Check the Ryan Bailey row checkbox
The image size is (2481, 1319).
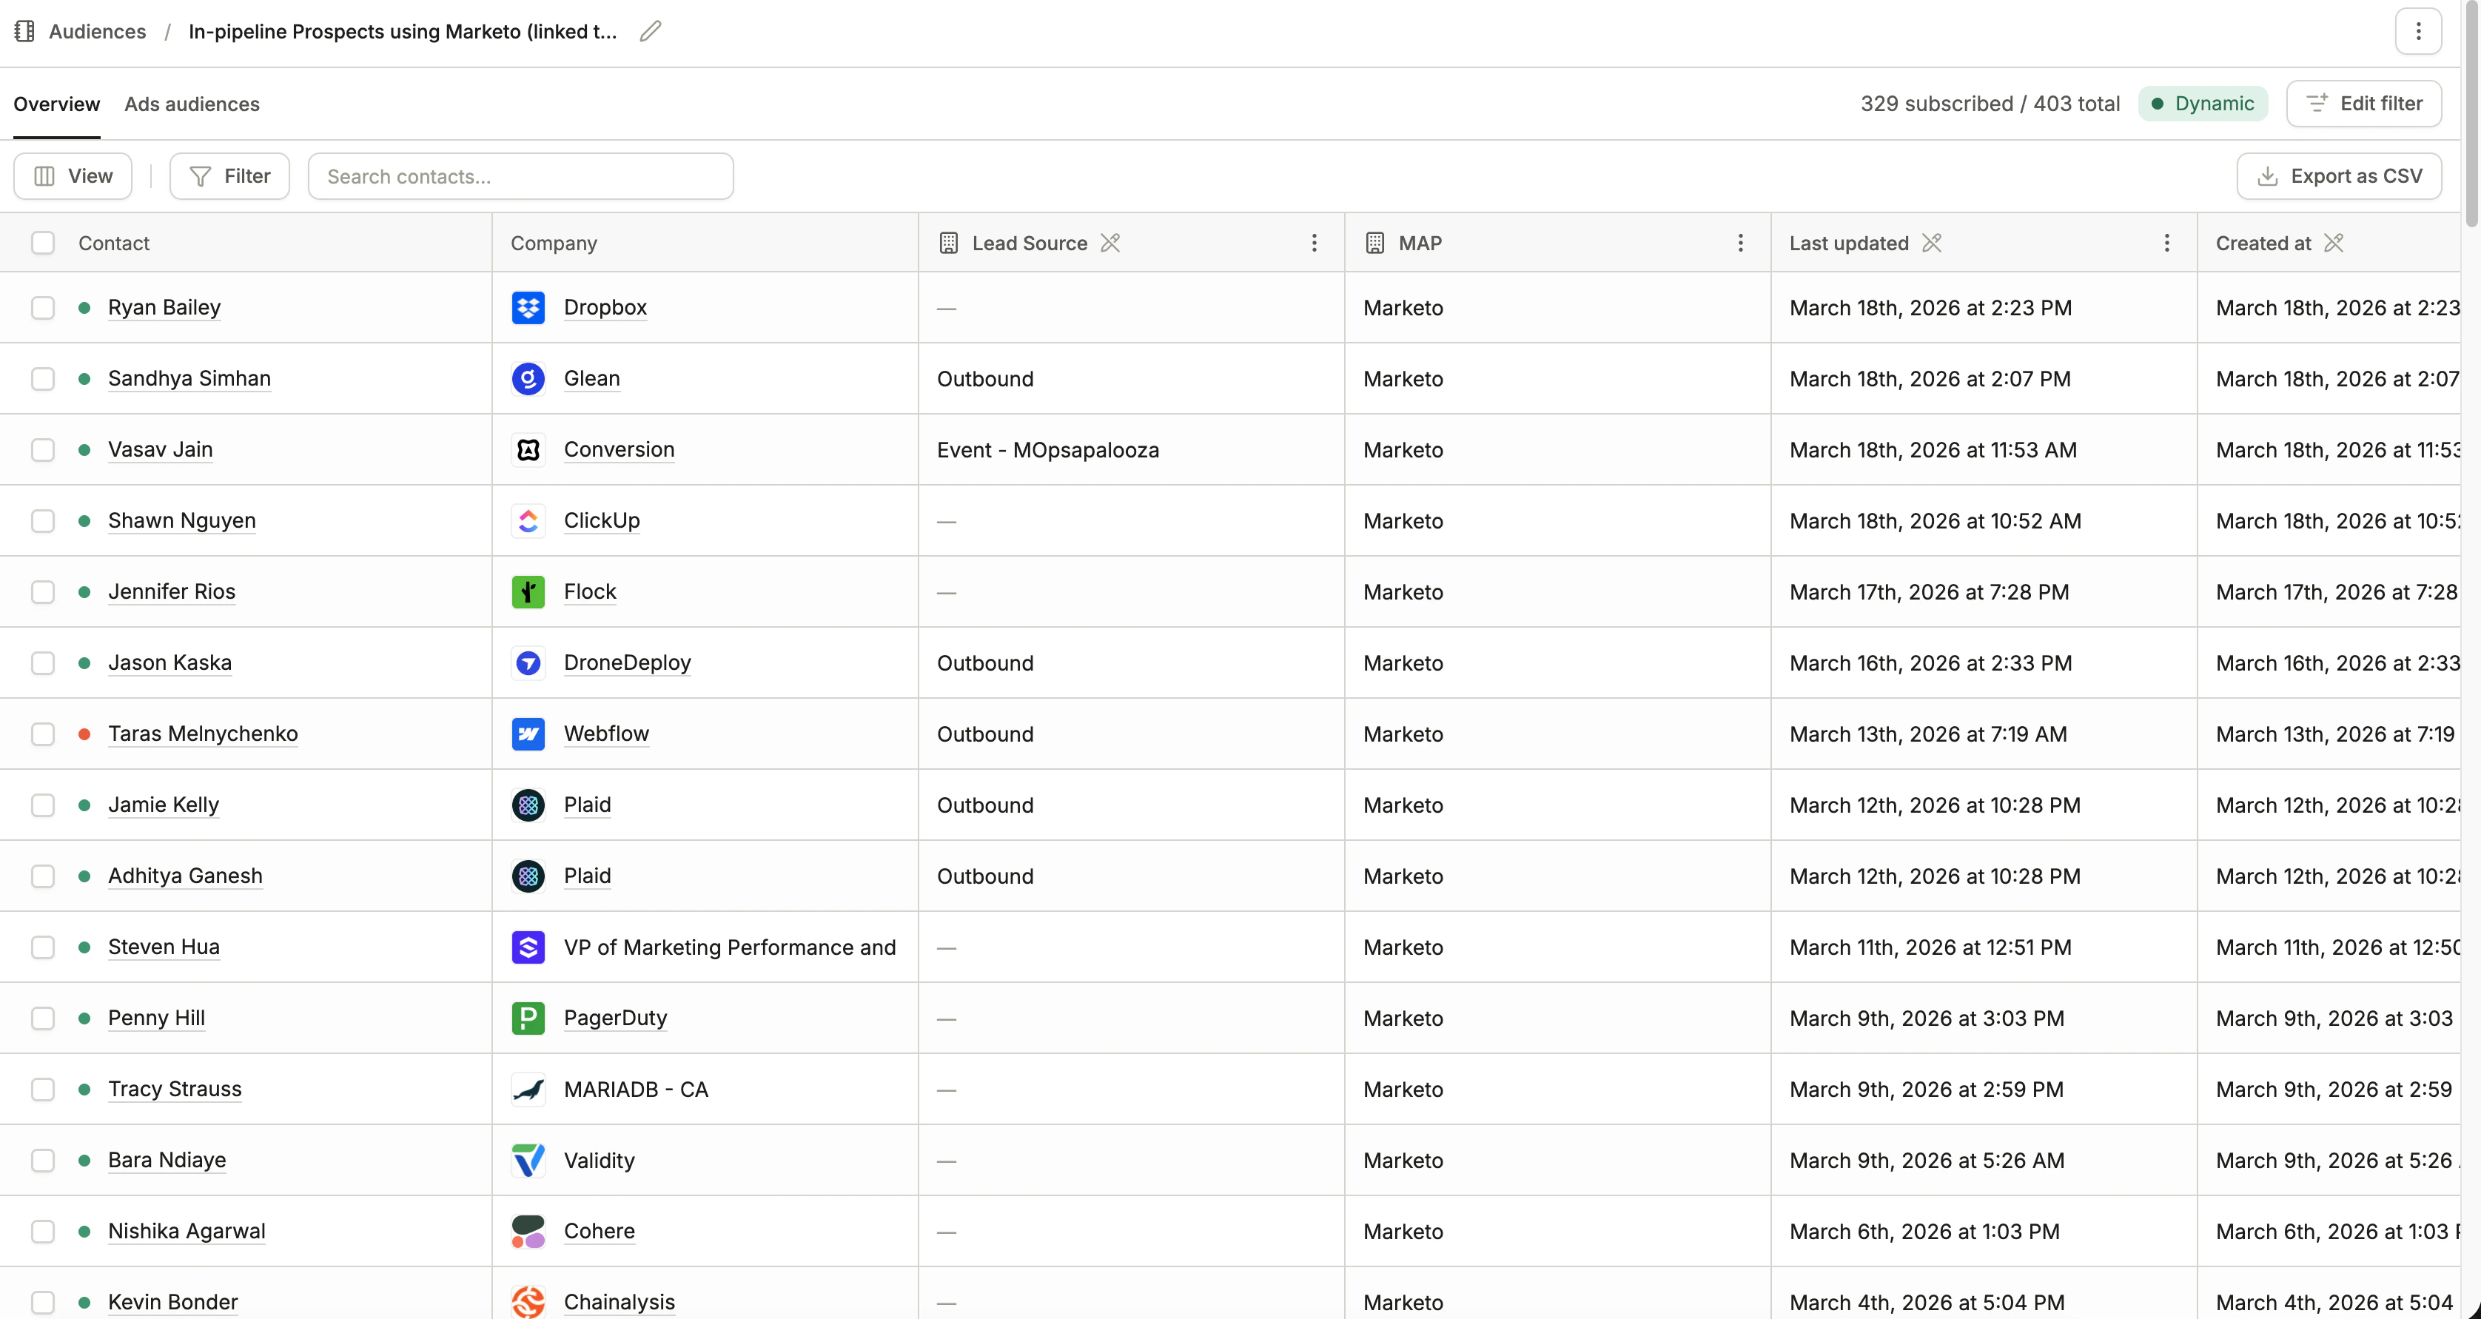tap(44, 307)
